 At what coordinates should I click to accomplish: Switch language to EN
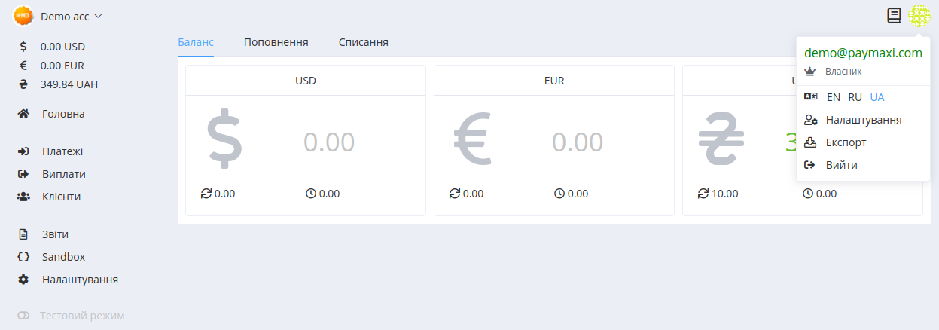834,97
